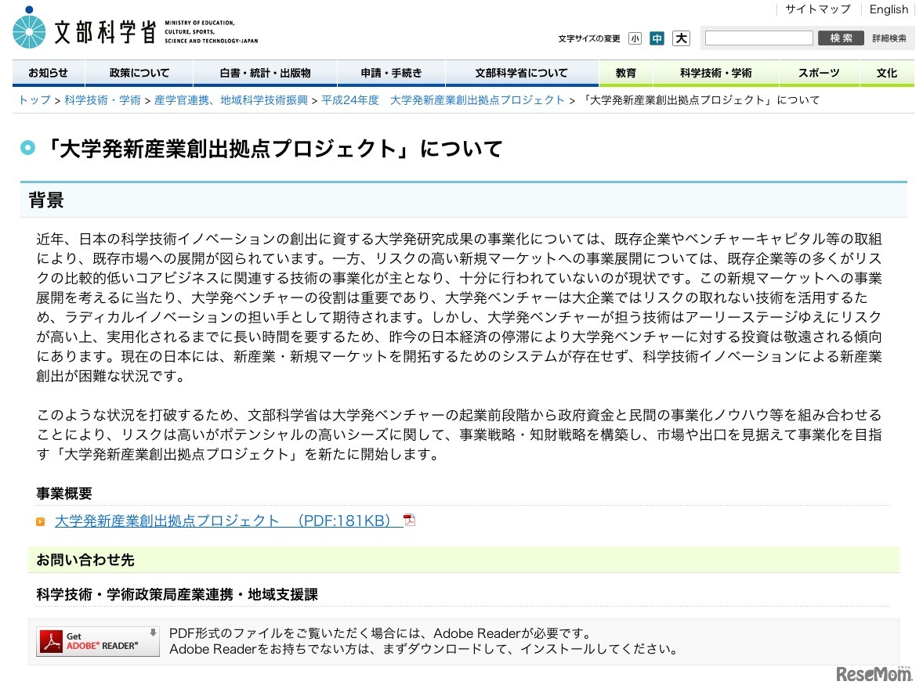This screenshot has height=692, width=923.
Task: Open the 申請・手続き navigation menu
Action: (390, 72)
